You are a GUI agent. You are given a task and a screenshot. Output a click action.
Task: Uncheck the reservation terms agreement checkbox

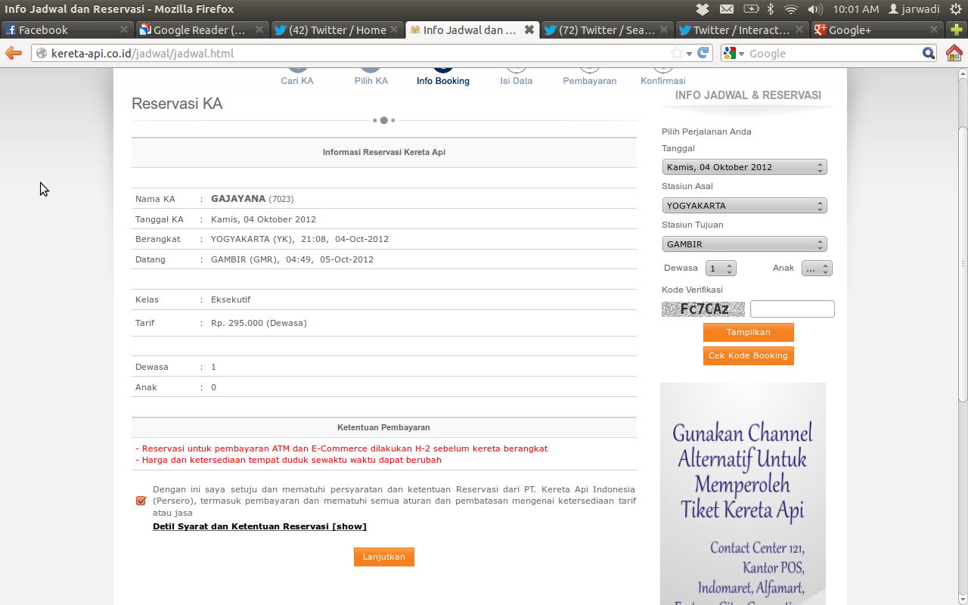click(x=141, y=501)
